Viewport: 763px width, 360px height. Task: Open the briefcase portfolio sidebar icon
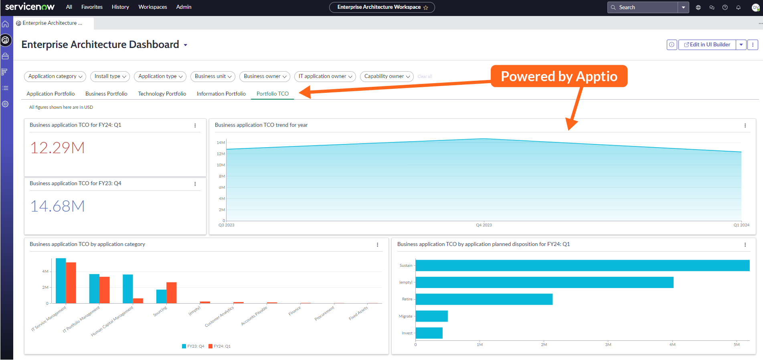[5, 56]
